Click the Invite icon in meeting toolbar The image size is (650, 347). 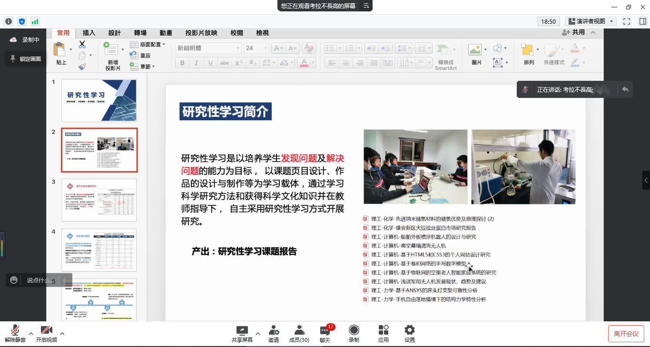(x=274, y=330)
